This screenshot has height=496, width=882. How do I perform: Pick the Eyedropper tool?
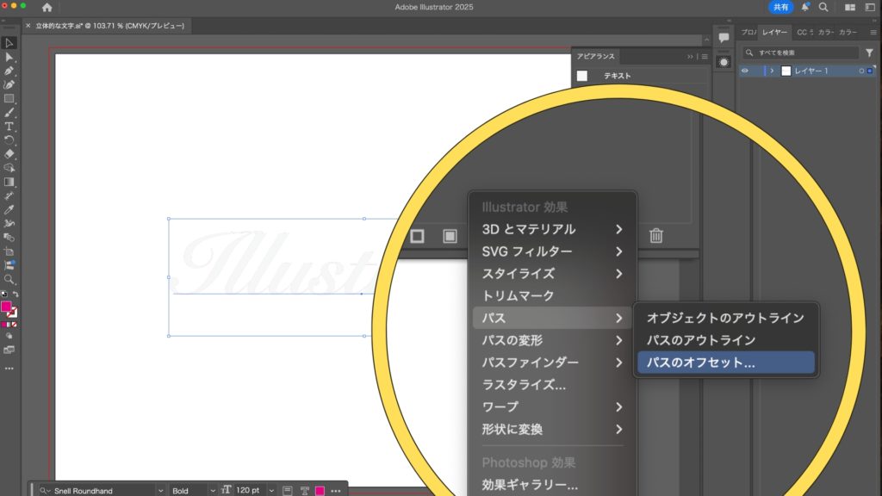pyautogui.click(x=9, y=209)
